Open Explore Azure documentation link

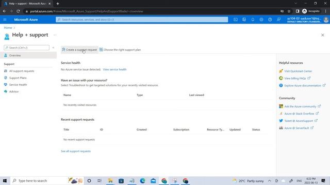point(303,86)
